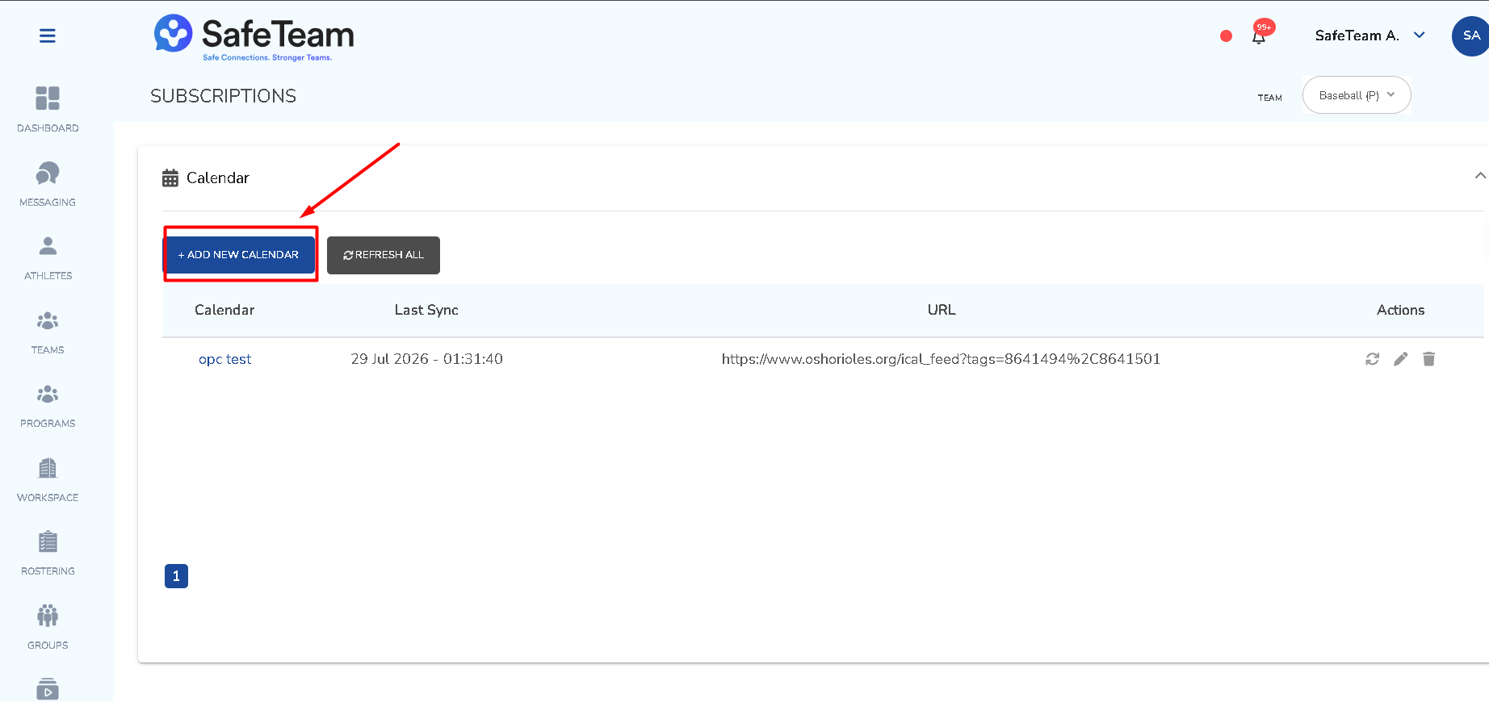Image resolution: width=1489 pixels, height=702 pixels.
Task: Open Dashboard from sidebar
Action: tap(48, 109)
